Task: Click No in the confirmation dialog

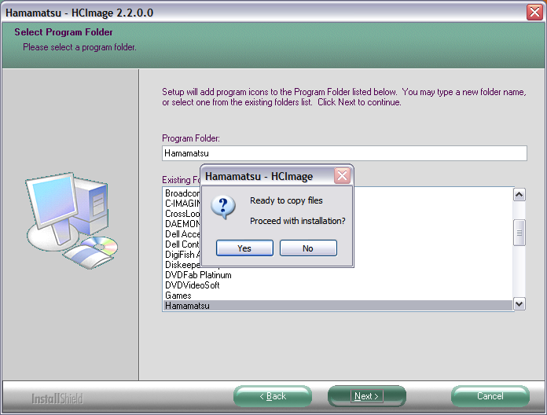Action: pos(308,248)
